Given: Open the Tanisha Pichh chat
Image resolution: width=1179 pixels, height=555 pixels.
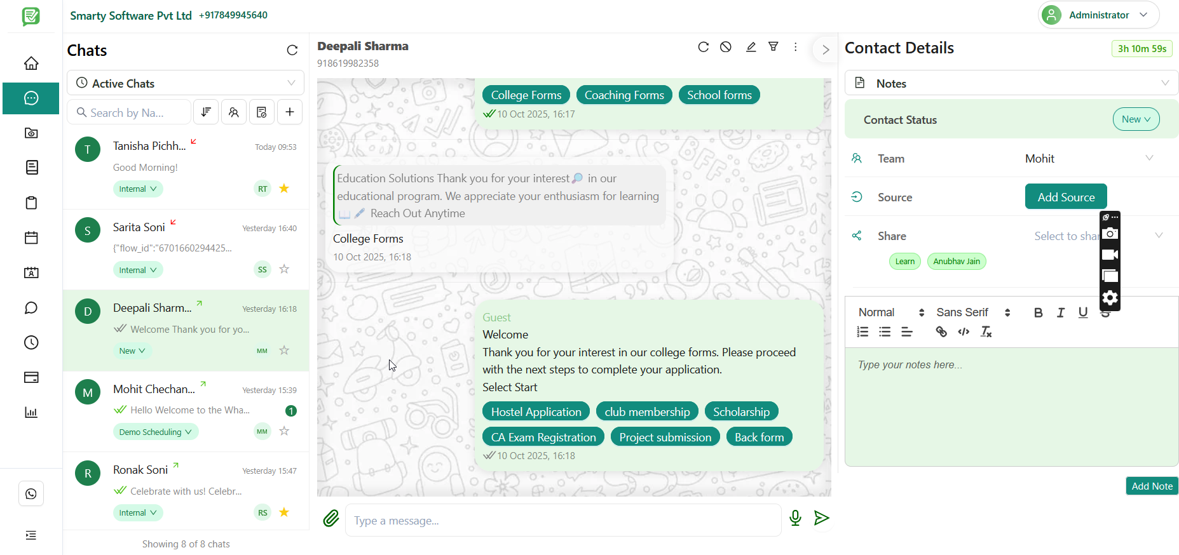Looking at the screenshot, I should (186, 168).
